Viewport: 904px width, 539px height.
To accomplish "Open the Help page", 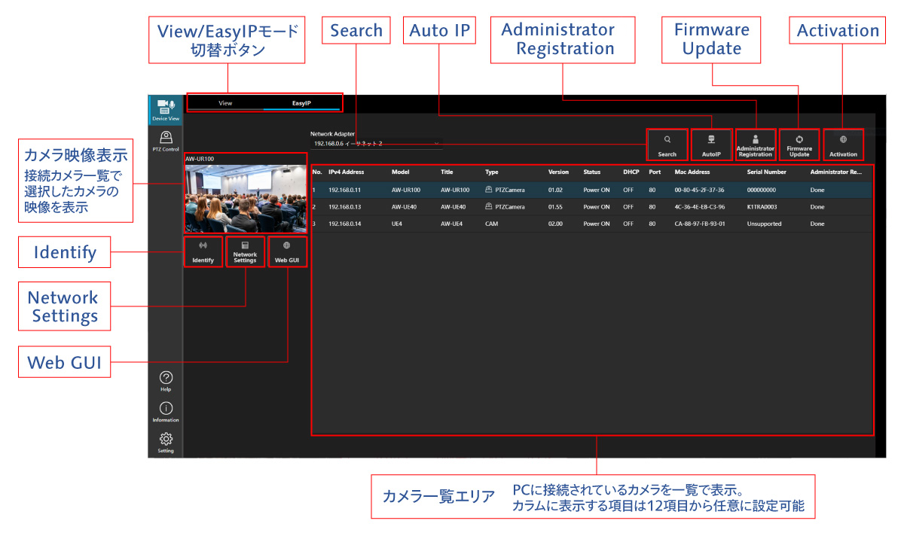I will coord(166,381).
